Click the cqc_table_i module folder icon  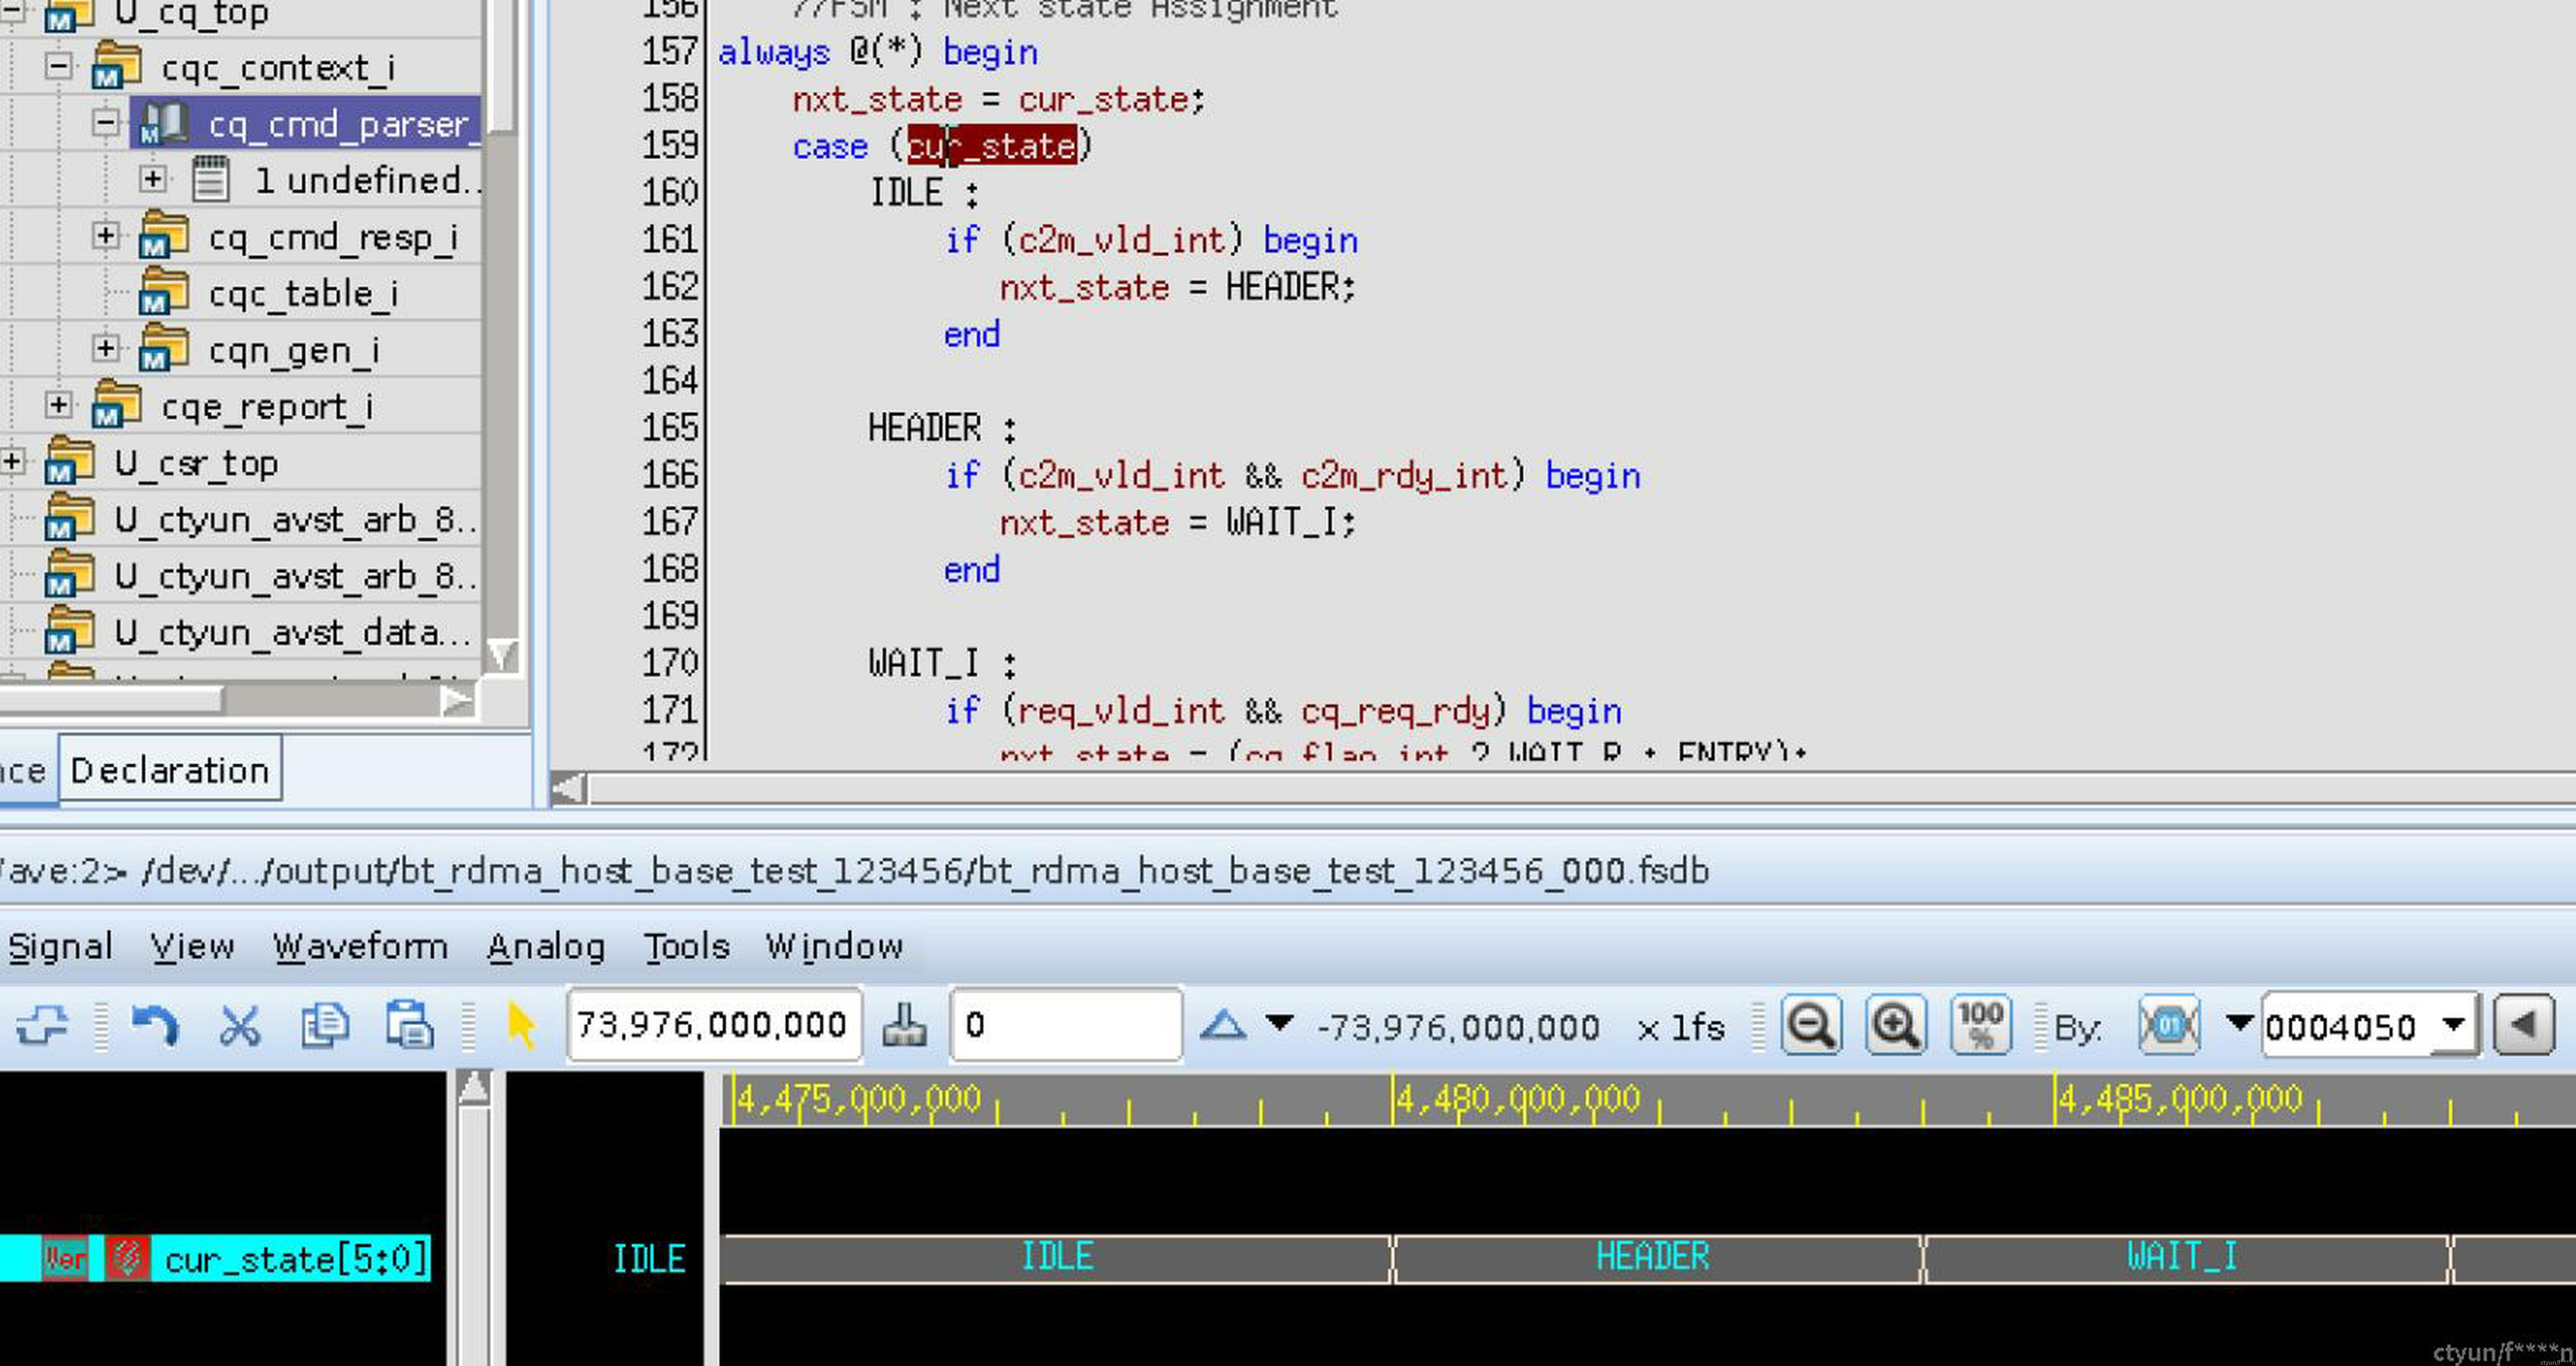click(164, 293)
